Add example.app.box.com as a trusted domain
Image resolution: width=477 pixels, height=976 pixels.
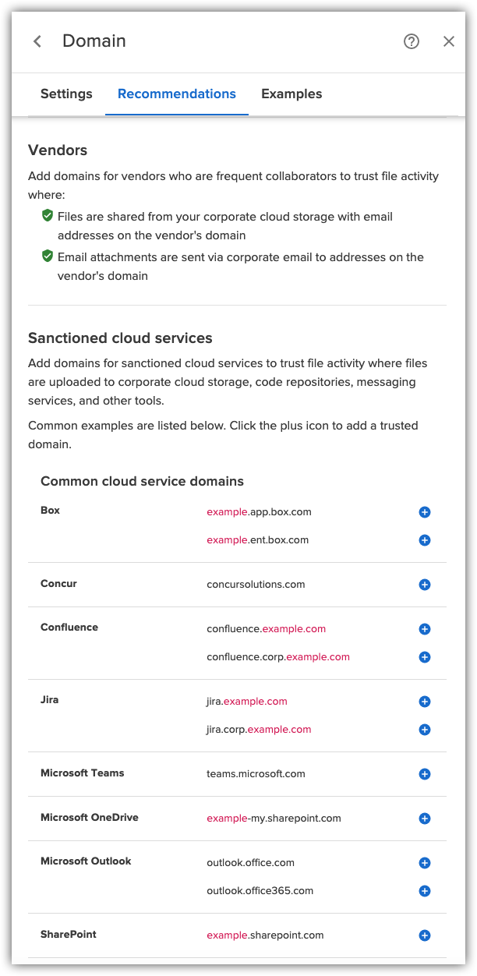424,512
